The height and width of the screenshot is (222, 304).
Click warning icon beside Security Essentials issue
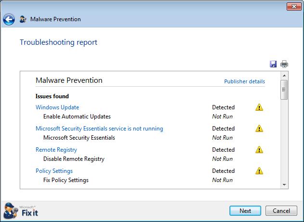pos(259,129)
